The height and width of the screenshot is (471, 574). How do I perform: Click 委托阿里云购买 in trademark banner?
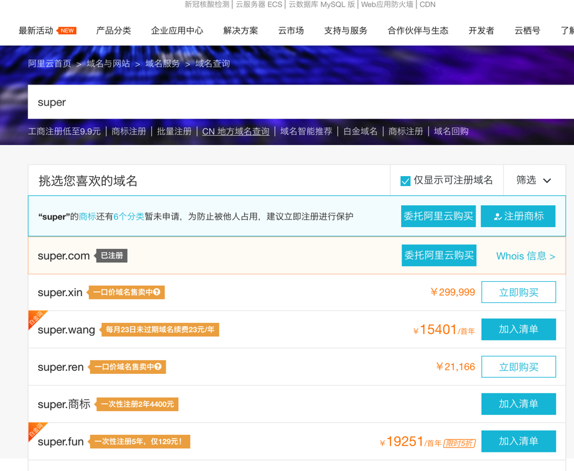pos(438,217)
